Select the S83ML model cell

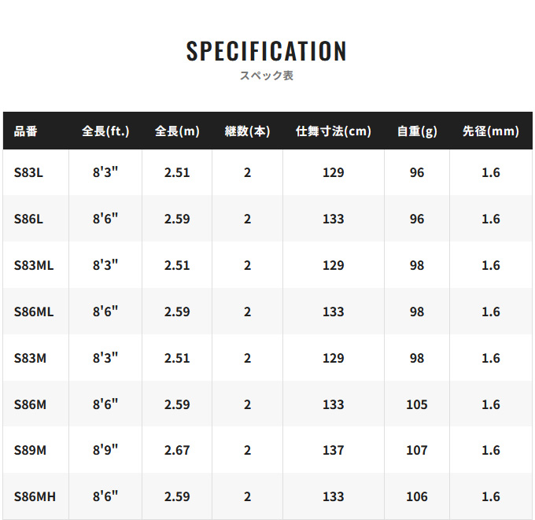(x=34, y=266)
